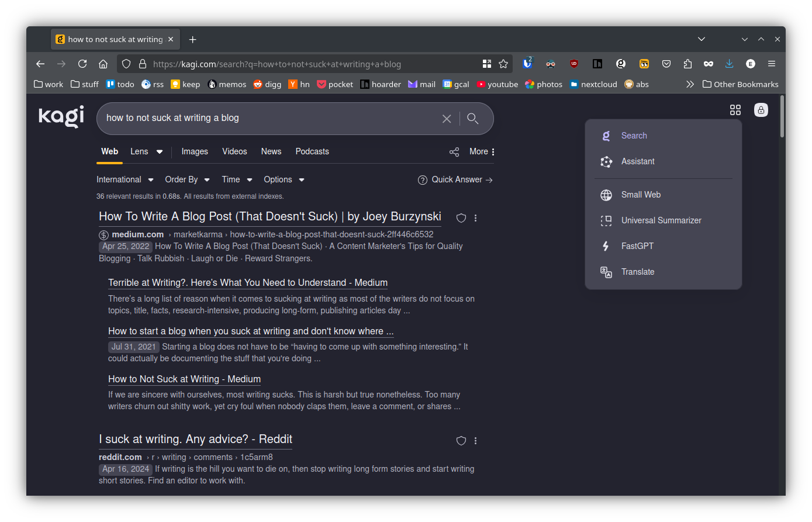
Task: Open the share results icon
Action: point(454,152)
